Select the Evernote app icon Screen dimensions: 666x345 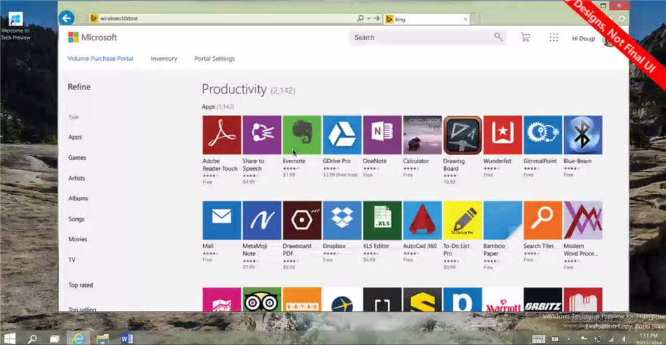(x=302, y=135)
